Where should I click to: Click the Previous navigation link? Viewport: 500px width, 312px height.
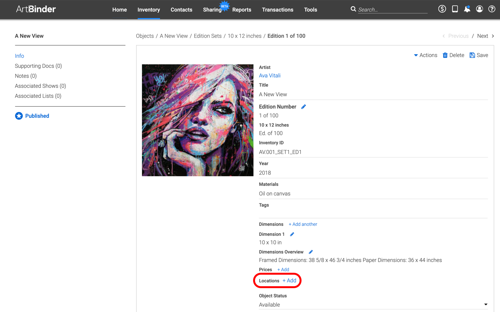tap(458, 36)
